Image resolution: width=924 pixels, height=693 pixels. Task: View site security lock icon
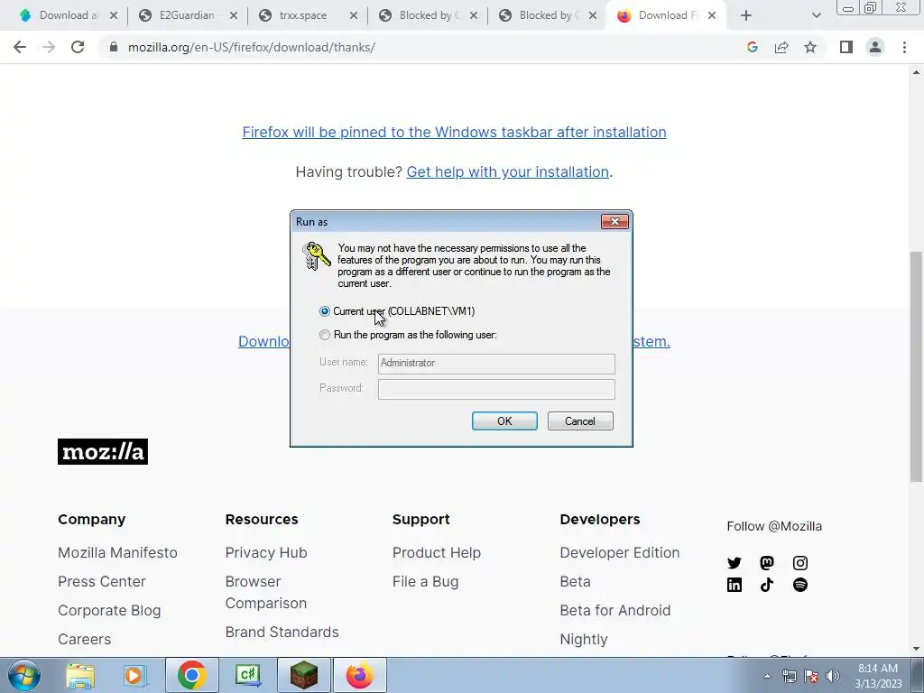point(114,47)
